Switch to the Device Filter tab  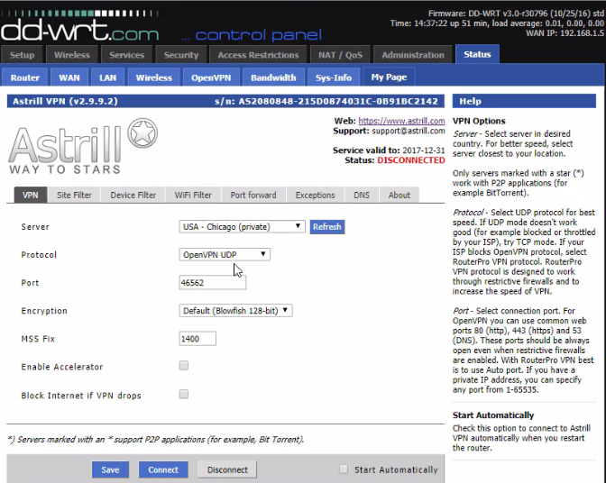tap(133, 195)
